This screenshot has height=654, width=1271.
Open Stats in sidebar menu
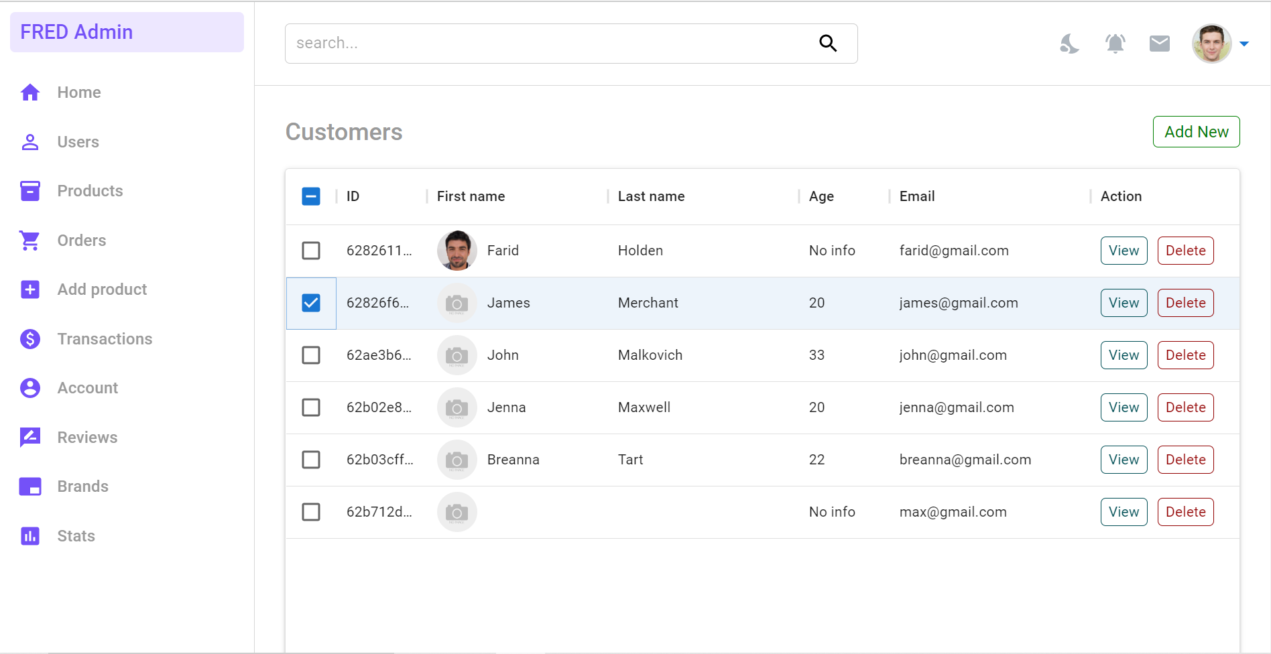(76, 536)
